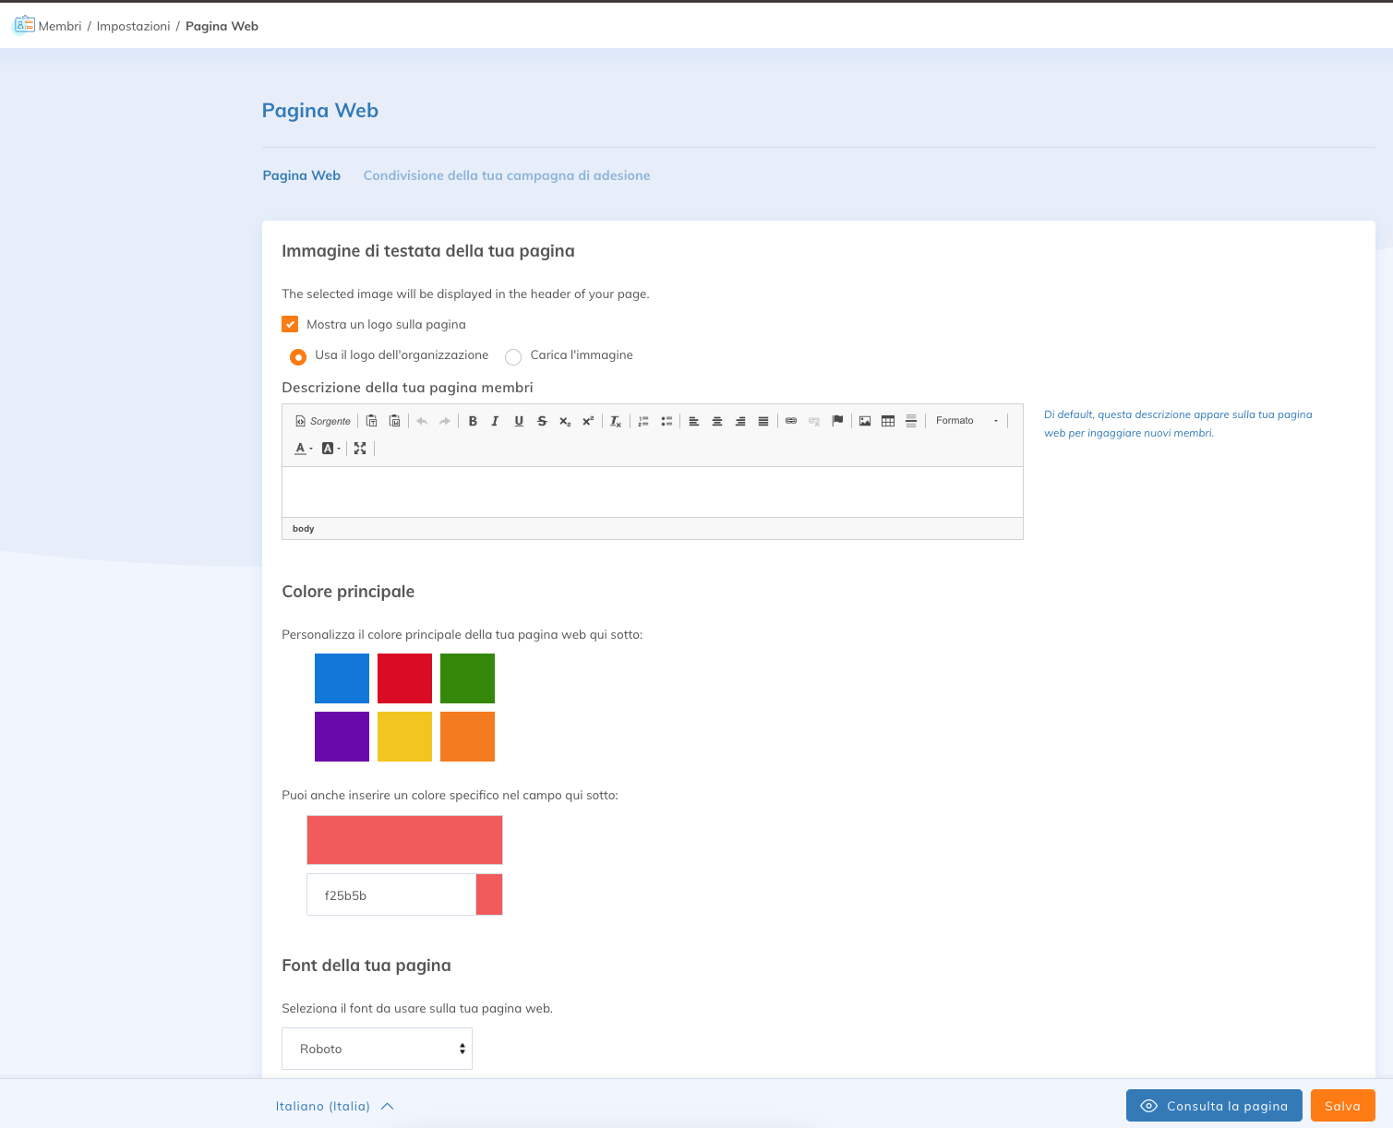The image size is (1393, 1128).
Task: Insert a table in the editor
Action: [x=888, y=421]
